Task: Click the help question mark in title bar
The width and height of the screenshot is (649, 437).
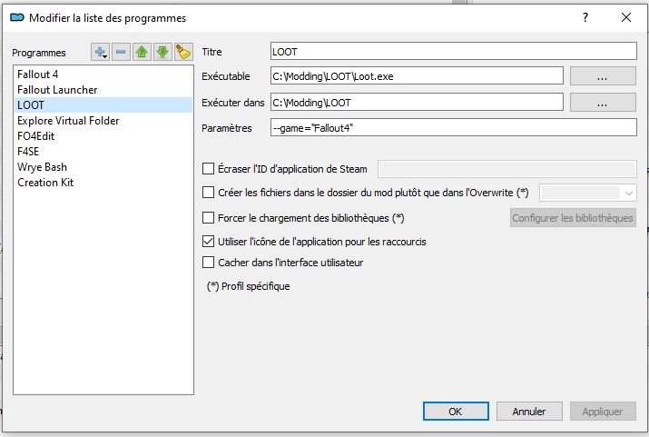Action: coord(585,17)
